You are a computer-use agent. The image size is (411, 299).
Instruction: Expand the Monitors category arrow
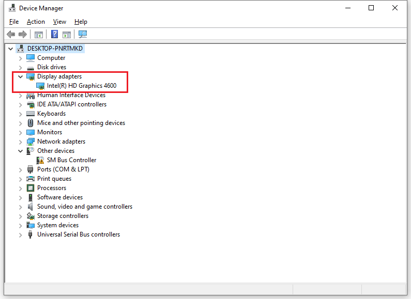(21, 133)
